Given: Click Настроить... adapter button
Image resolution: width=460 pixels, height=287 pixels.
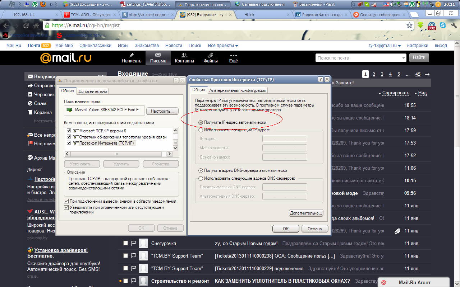Looking at the screenshot, I should click(162, 111).
